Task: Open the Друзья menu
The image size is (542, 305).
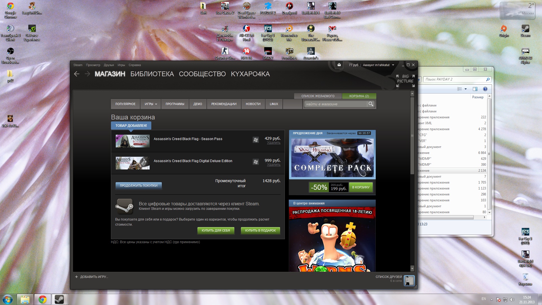Action: coord(109,65)
